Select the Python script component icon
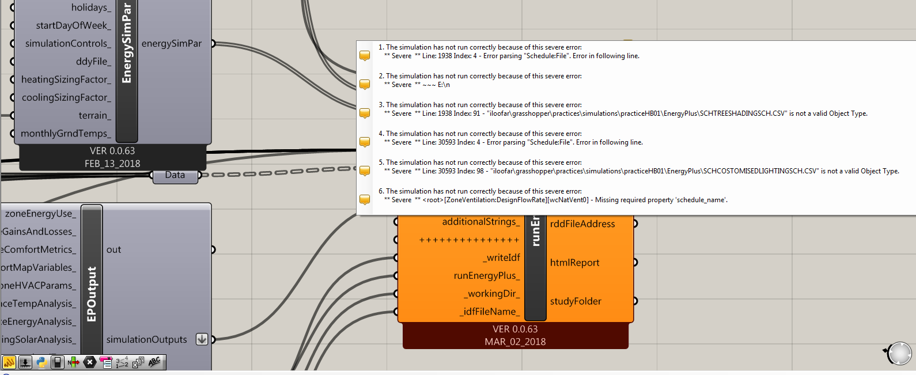916x375 pixels. click(x=41, y=362)
